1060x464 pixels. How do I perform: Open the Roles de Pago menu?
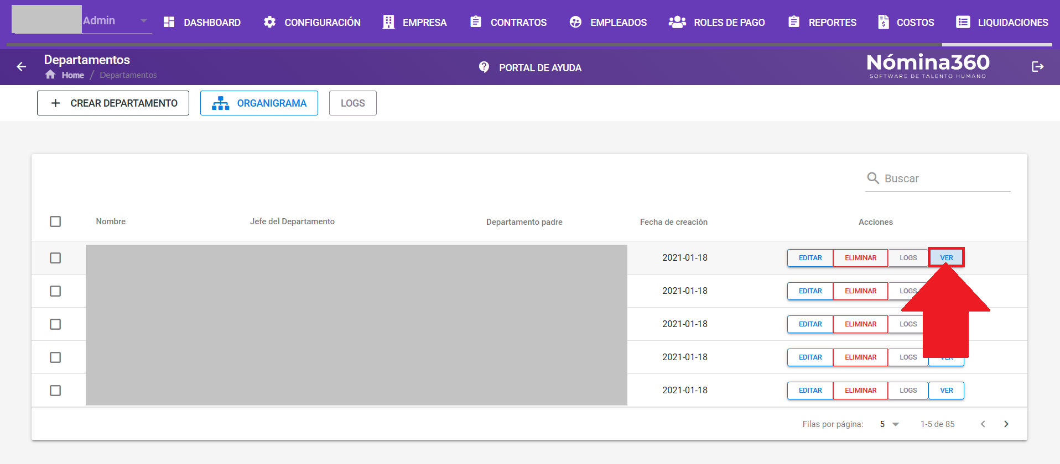click(717, 22)
